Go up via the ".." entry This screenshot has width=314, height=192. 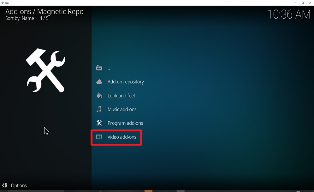coord(109,68)
